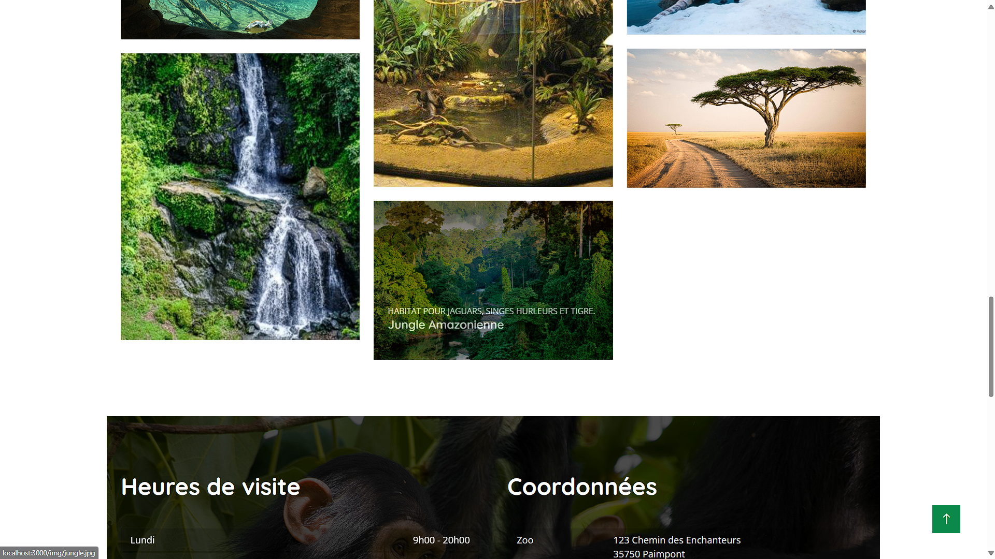Viewport: 995px width, 559px height.
Task: Click the Jungle Amazonienne title
Action: click(446, 325)
